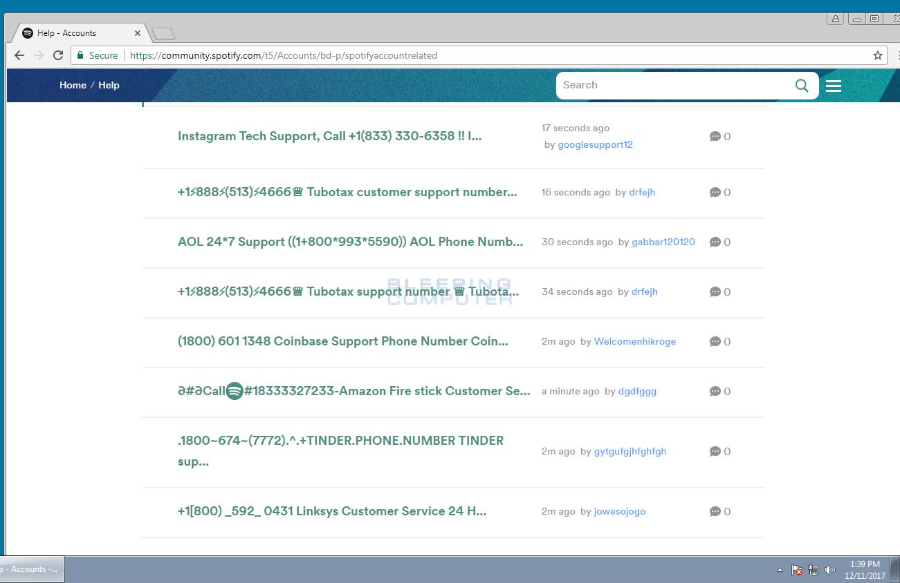Open Instagram Tech Support topic
Screen dimensions: 900x583
coord(330,136)
